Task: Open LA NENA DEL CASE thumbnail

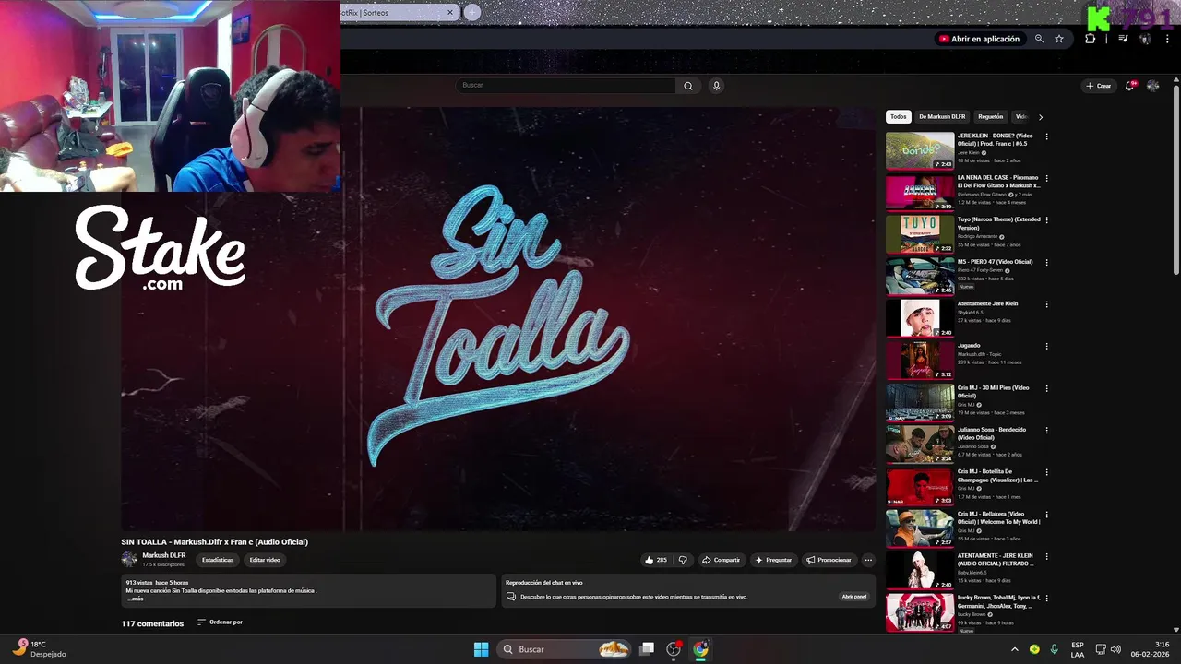Action: 920,193
